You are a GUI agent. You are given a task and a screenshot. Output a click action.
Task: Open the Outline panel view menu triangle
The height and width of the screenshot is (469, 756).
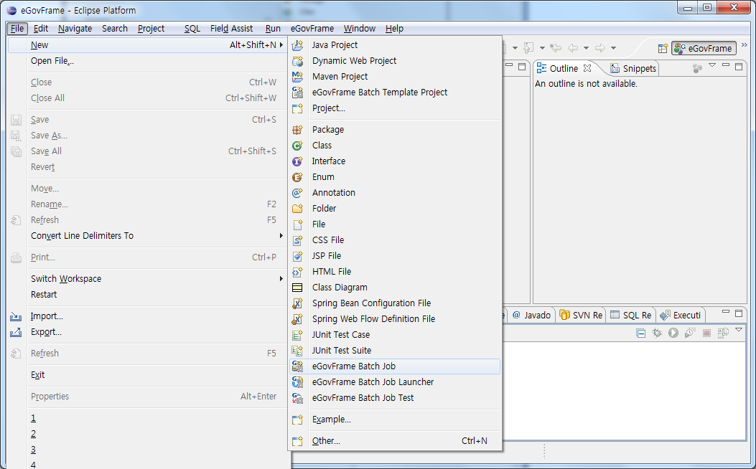pos(712,66)
